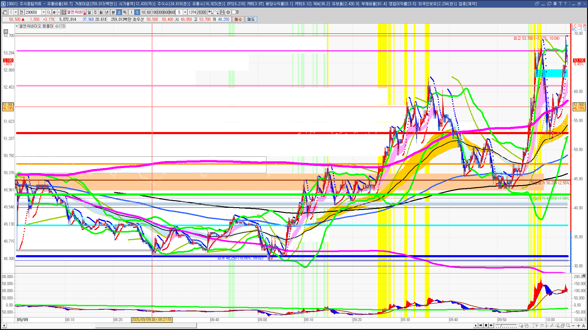Switch to the 일 (daily) chart tab
This screenshot has height=330, width=588.
tap(89, 12)
